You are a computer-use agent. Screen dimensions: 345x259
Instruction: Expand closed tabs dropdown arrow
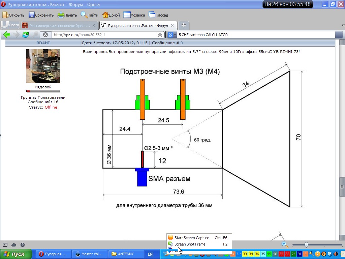click(x=343, y=26)
